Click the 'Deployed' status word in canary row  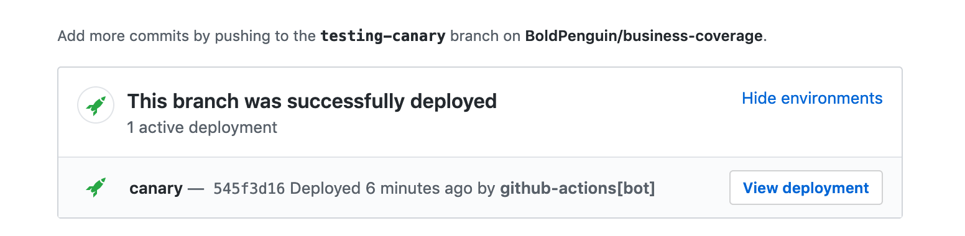point(325,188)
